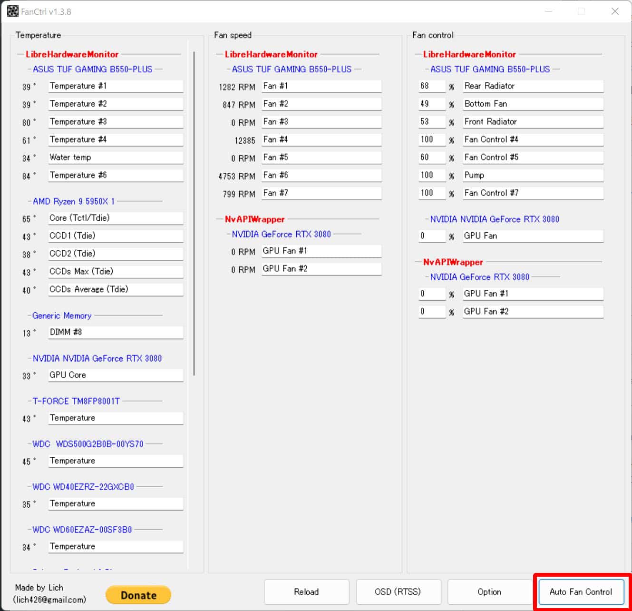
Task: Edit the Fan #5 speed name field
Action: tap(321, 158)
